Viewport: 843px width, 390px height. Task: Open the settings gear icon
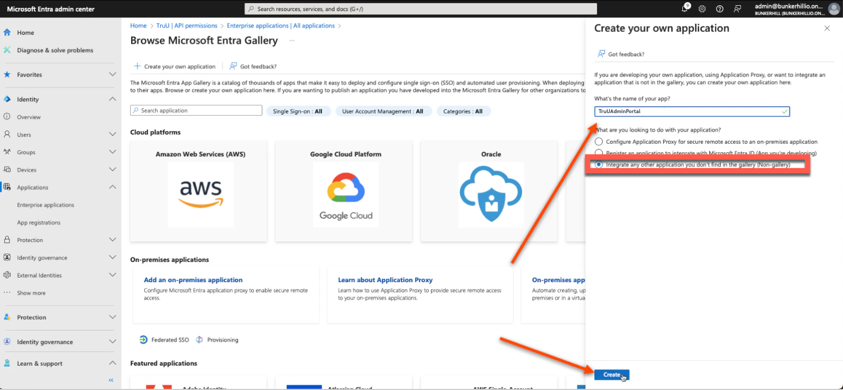pyautogui.click(x=702, y=9)
